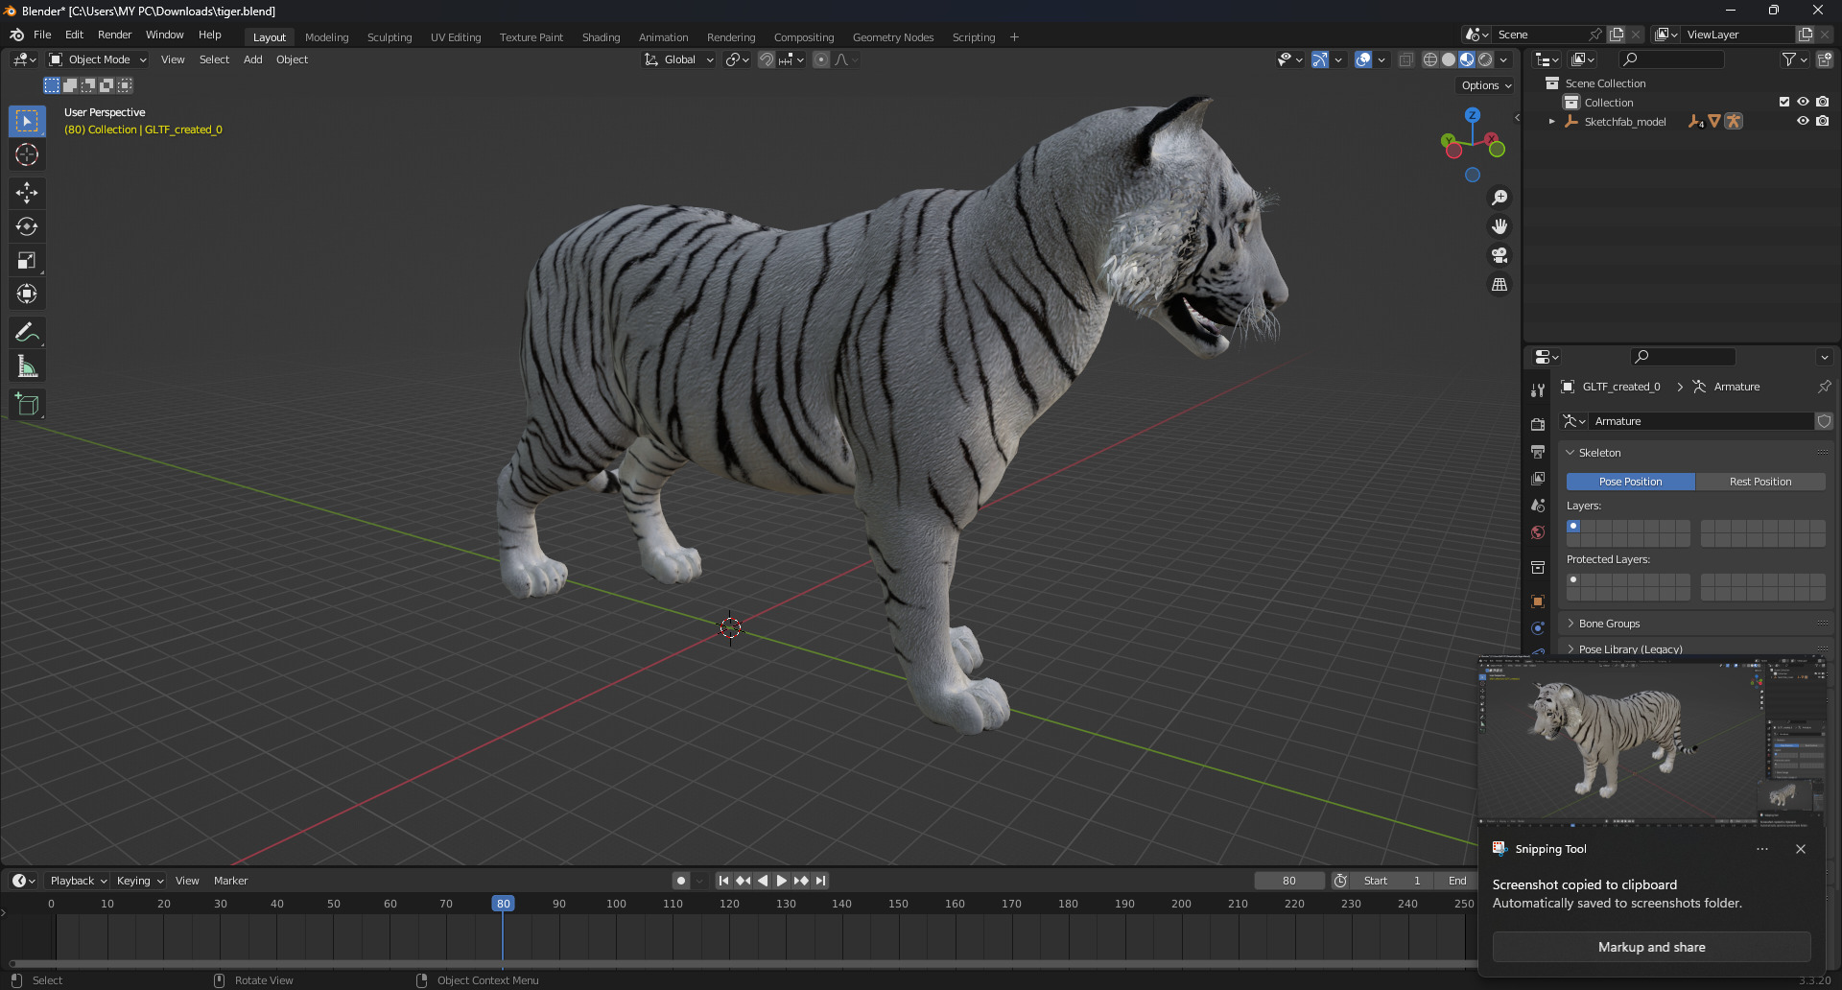Switch to rendered viewport shading
The height and width of the screenshot is (990, 1842).
pyautogui.click(x=1485, y=59)
